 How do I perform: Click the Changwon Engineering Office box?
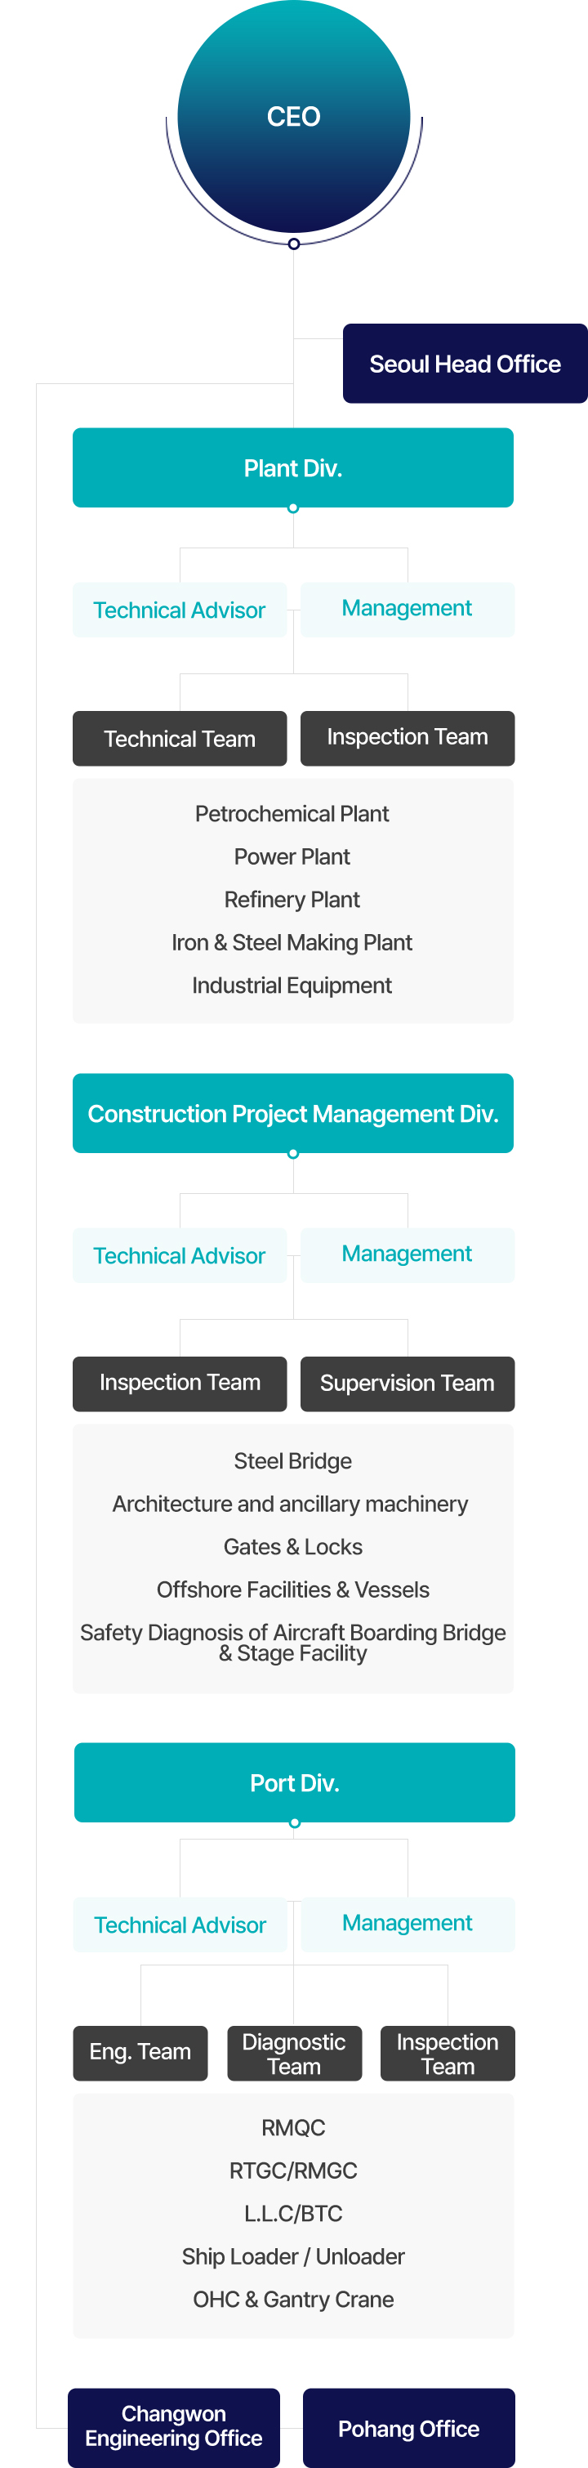[x=174, y=2427]
